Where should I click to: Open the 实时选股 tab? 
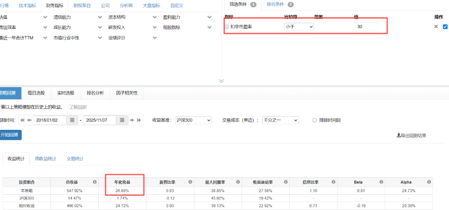(x=66, y=93)
